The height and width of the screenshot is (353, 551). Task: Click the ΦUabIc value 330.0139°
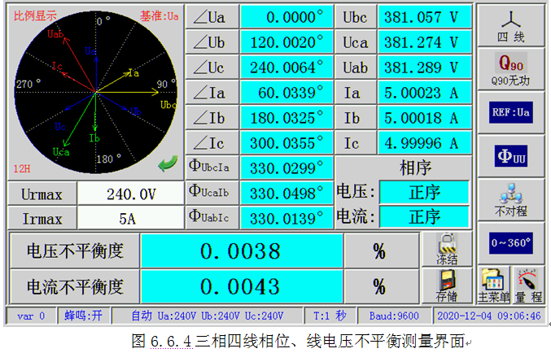point(286,219)
